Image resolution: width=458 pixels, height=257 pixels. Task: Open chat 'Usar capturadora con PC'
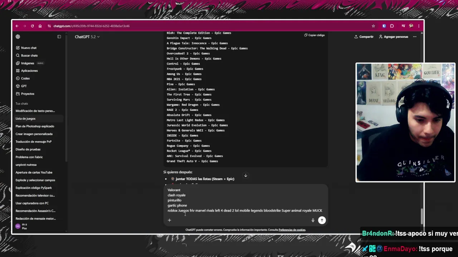tap(32, 203)
